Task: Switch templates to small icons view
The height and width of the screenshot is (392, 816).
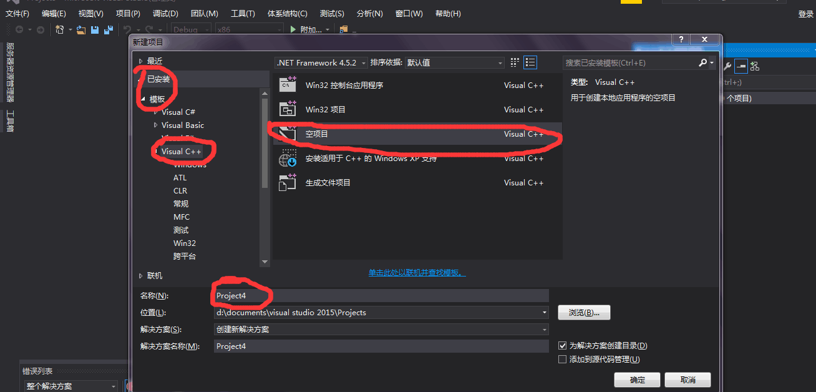Action: coord(515,62)
